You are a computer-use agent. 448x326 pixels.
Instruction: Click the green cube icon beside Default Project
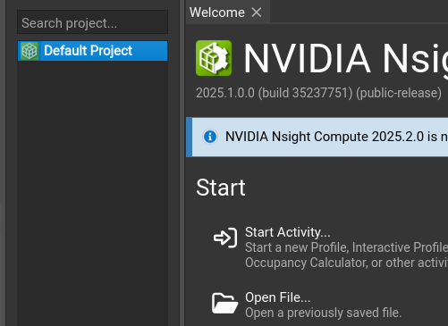(x=30, y=51)
